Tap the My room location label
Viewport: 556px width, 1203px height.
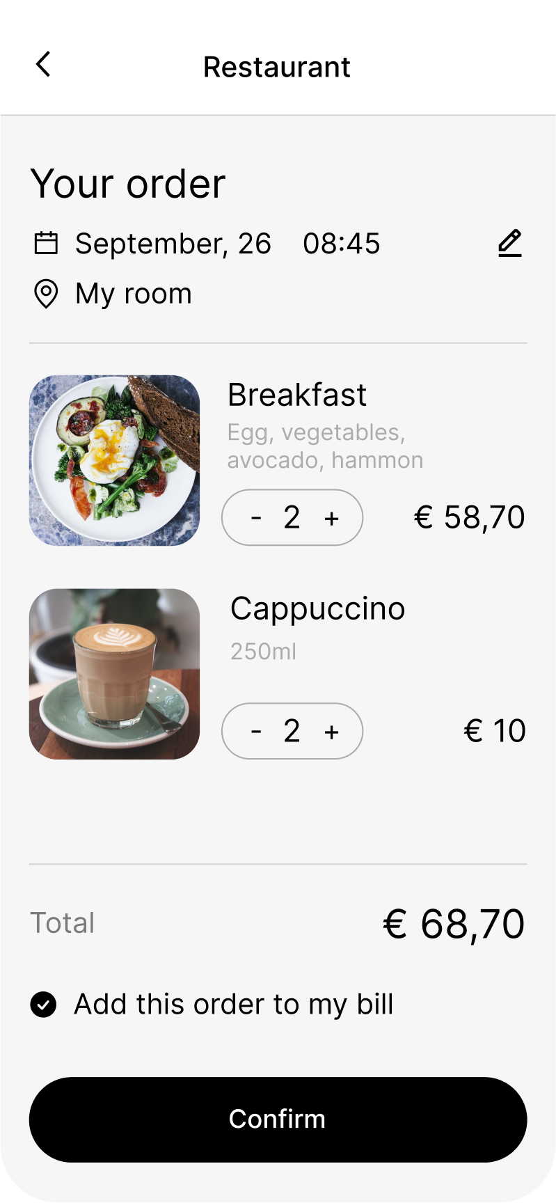[134, 294]
